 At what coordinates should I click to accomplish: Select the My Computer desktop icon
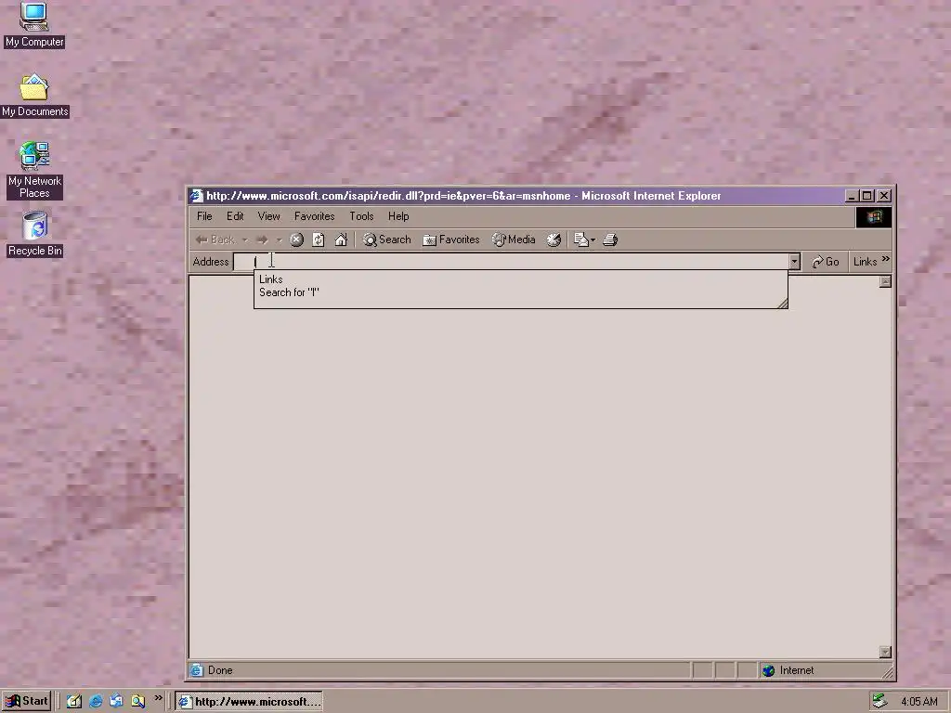tap(34, 25)
